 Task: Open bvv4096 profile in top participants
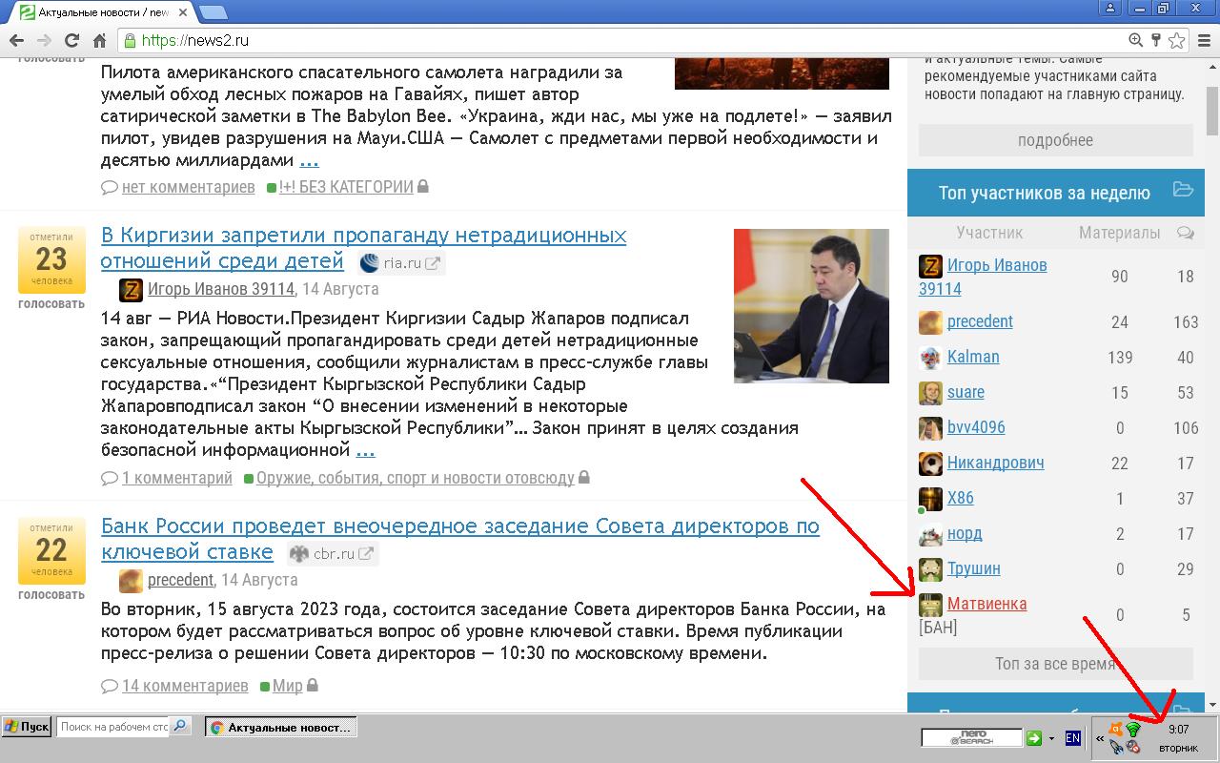(976, 427)
